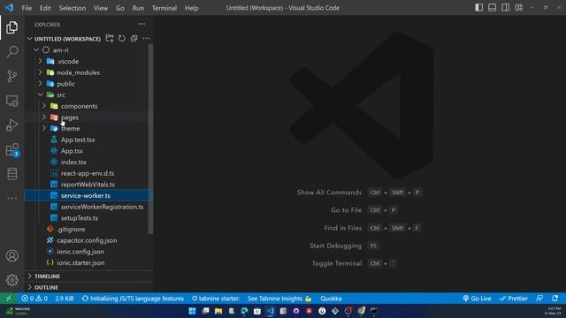Image resolution: width=566 pixels, height=318 pixels.
Task: Expand the pages folder
Action: pyautogui.click(x=44, y=117)
